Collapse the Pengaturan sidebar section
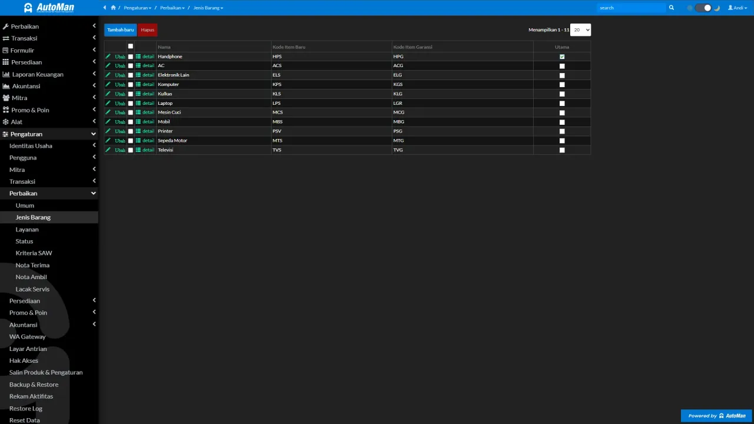 click(49, 134)
